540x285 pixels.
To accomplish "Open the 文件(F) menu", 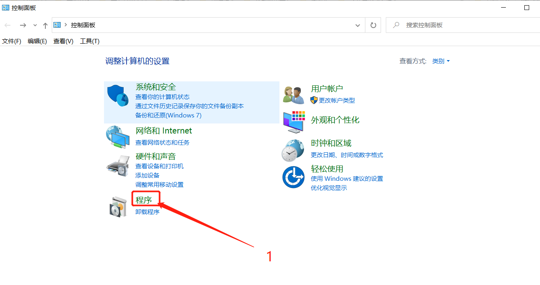I will [12, 41].
